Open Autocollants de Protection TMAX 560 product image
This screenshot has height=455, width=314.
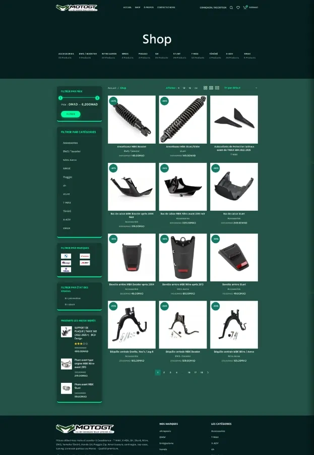(x=234, y=120)
